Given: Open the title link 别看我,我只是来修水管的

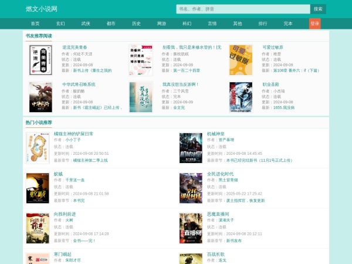Looking at the screenshot, I should click(x=192, y=48).
